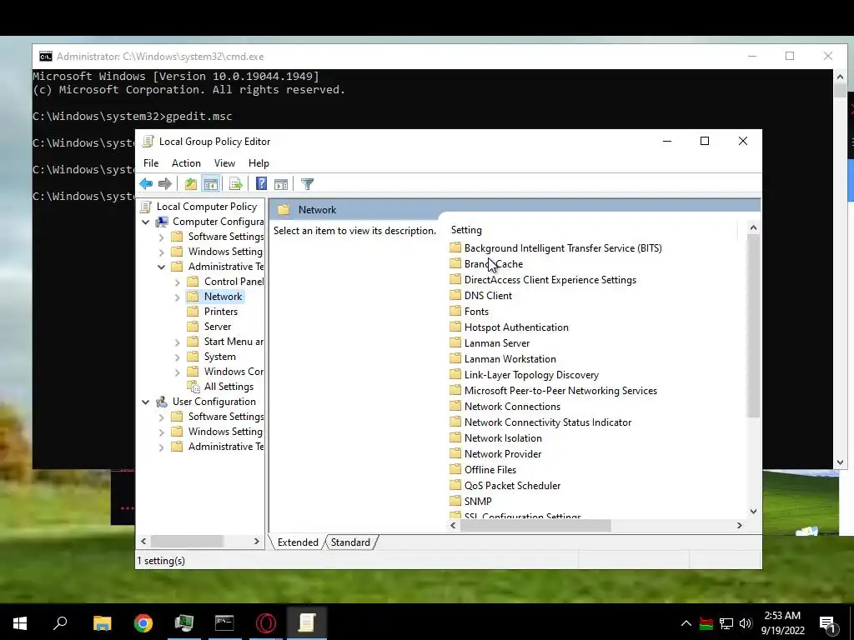Open taskbar Search magnifier

[x=60, y=622]
